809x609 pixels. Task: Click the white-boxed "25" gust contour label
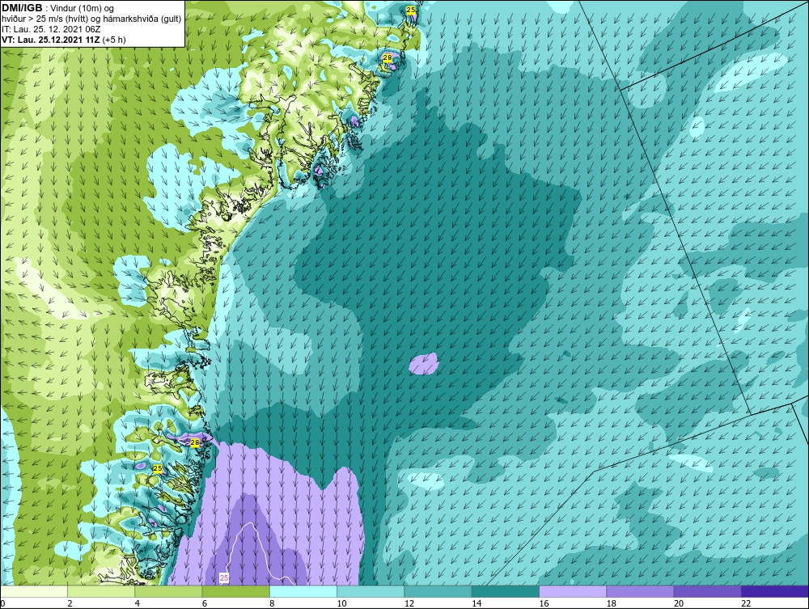pyautogui.click(x=224, y=578)
